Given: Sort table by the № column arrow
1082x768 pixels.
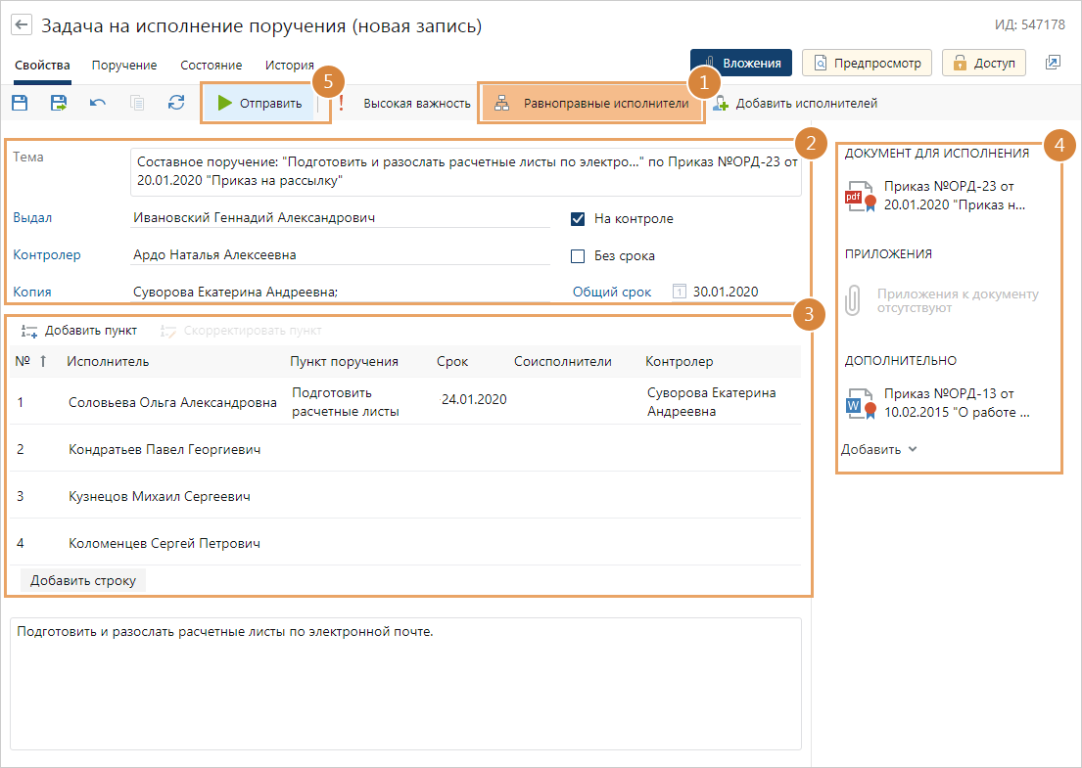Looking at the screenshot, I should pyautogui.click(x=42, y=362).
